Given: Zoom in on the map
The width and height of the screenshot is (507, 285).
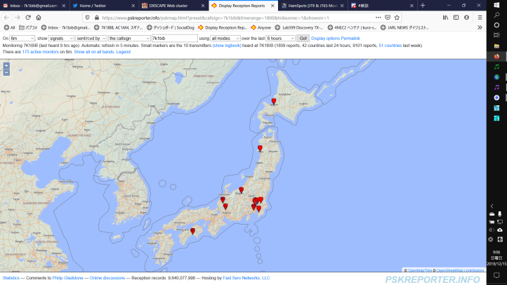Looking at the screenshot, I should tap(6, 65).
